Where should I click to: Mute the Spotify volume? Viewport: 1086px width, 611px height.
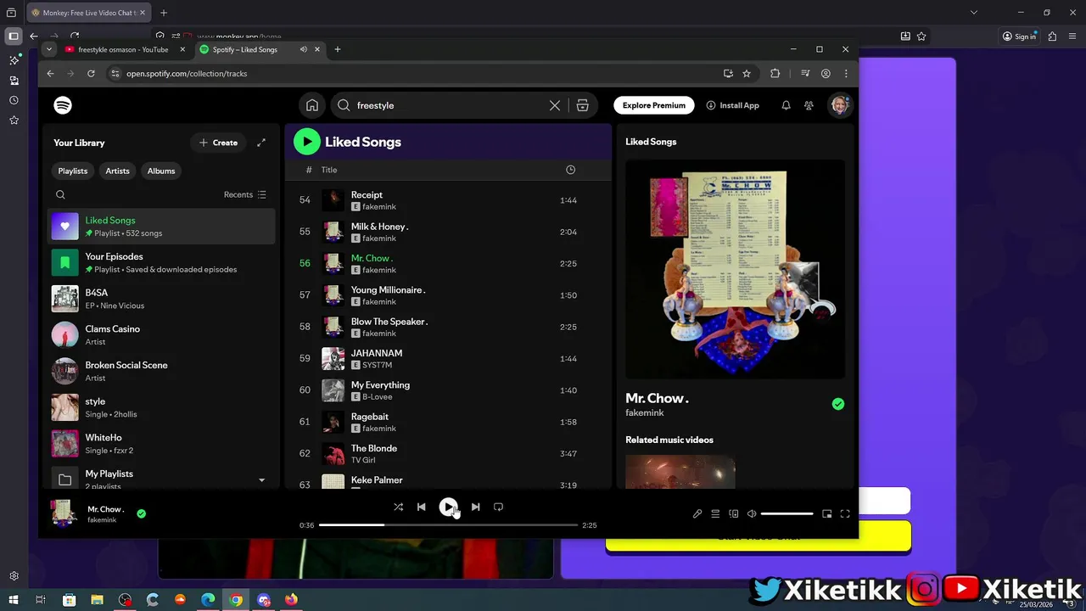(752, 513)
